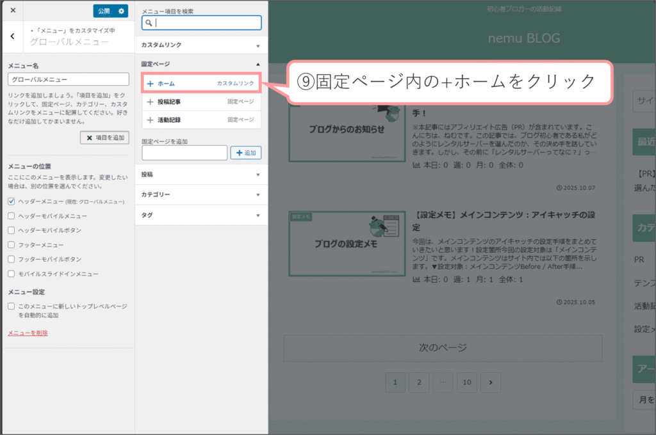
Task: Collapse the 固定ページ section
Action: (x=201, y=64)
